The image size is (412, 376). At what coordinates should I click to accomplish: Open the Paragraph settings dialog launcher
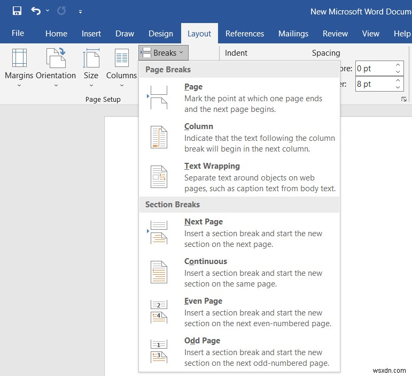click(x=404, y=99)
